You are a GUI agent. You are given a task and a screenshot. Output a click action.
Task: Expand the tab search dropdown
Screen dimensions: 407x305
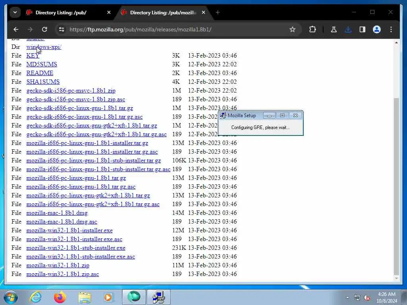15,12
